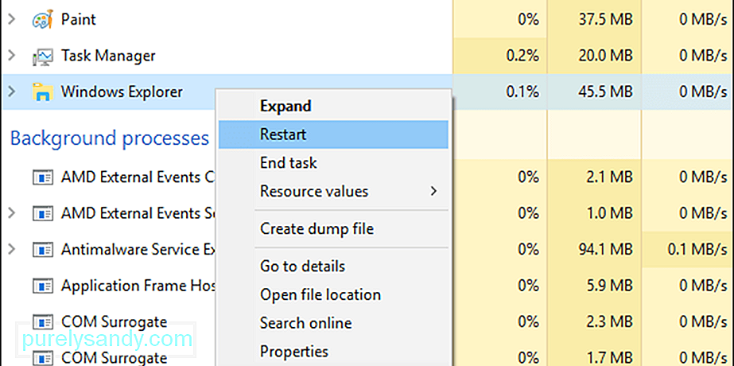734x366 pixels.
Task: Choose Go to details
Action: coord(333,267)
